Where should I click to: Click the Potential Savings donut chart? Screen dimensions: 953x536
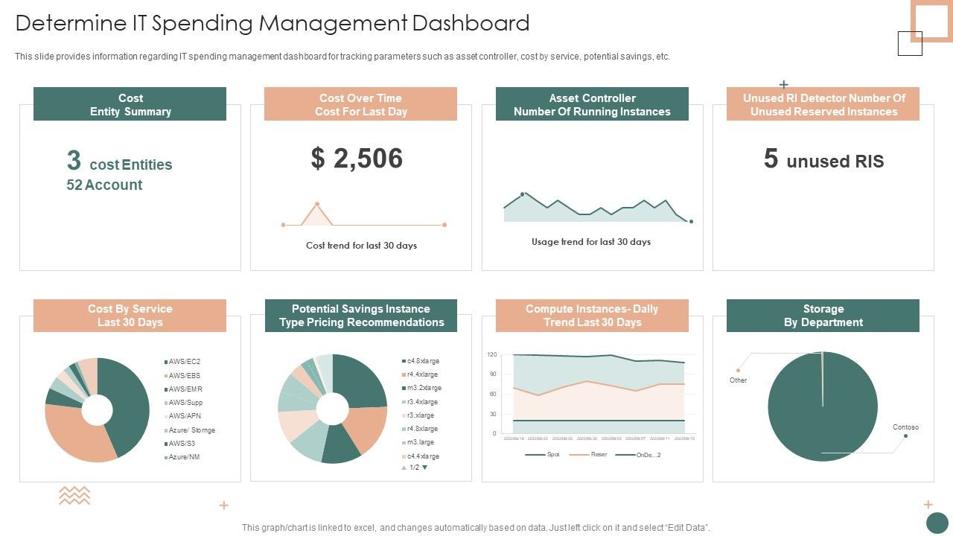coord(333,409)
